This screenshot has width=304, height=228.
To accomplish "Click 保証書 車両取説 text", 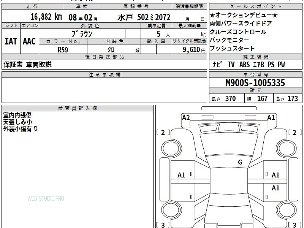I will [x=27, y=65].
